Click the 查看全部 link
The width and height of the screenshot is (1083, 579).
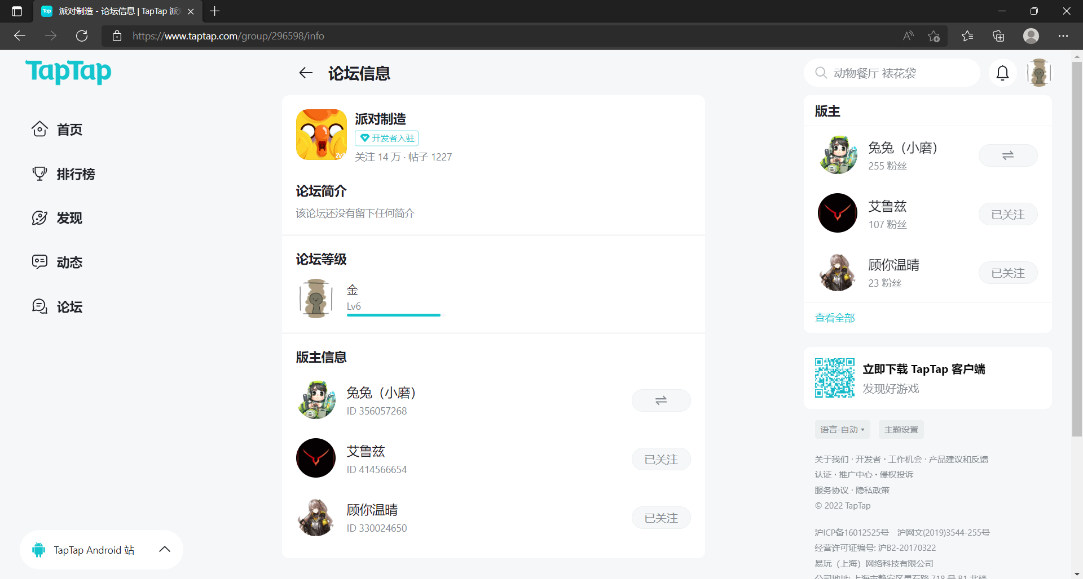pyautogui.click(x=835, y=318)
